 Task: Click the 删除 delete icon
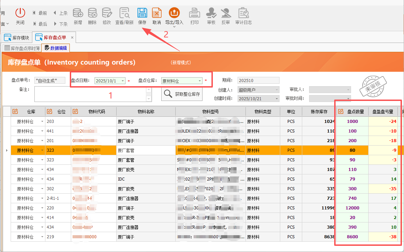(92, 14)
